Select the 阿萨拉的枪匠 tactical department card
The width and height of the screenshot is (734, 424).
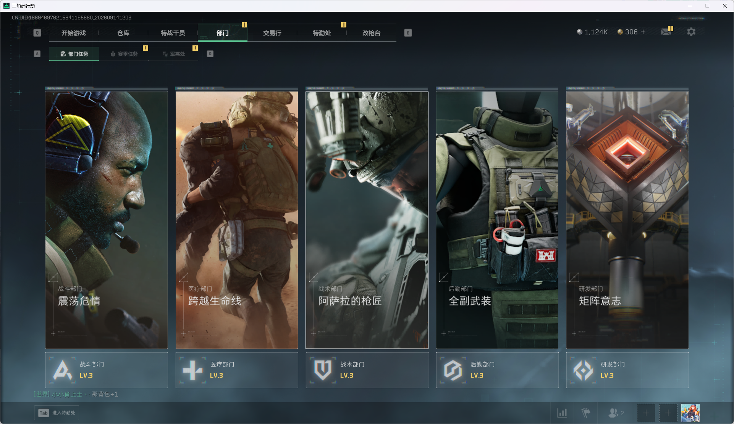tap(367, 220)
